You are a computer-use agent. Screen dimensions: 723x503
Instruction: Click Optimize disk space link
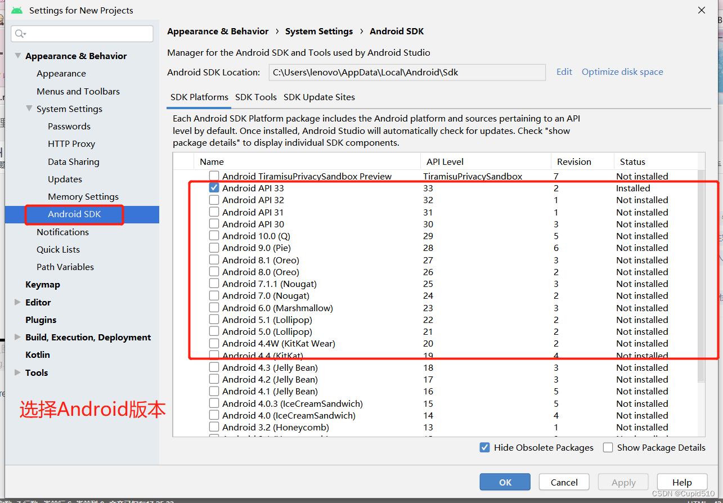[622, 71]
